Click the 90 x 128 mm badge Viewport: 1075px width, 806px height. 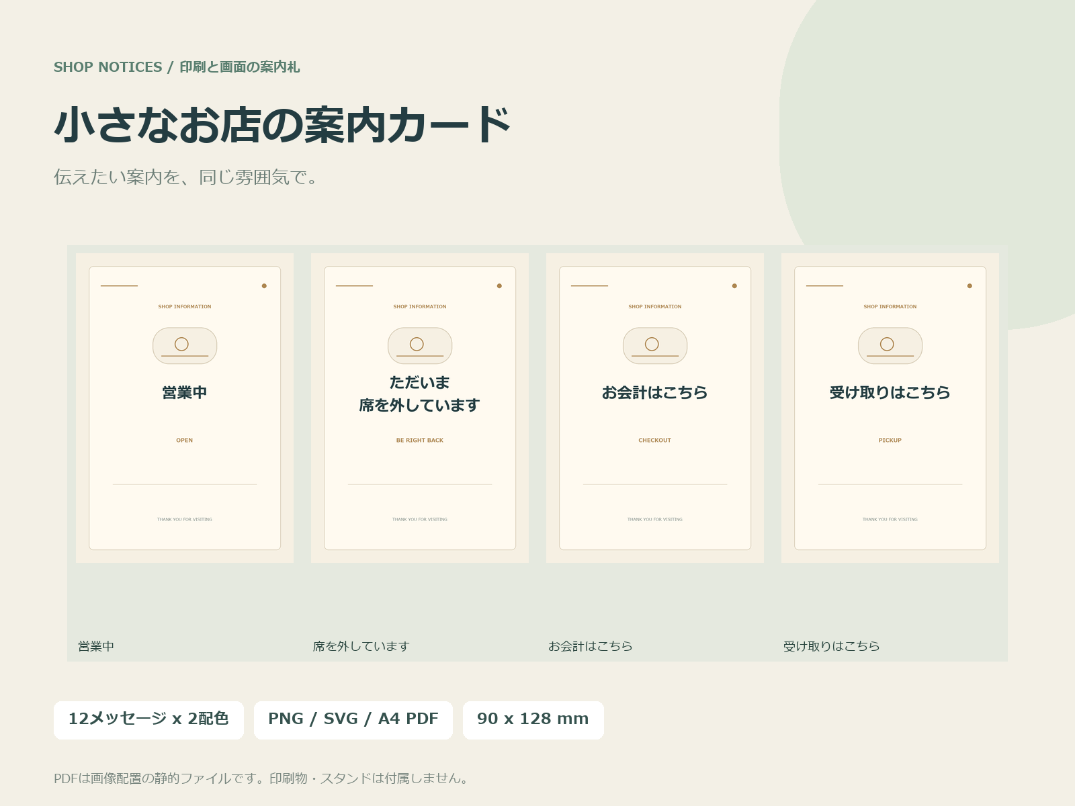pos(533,720)
